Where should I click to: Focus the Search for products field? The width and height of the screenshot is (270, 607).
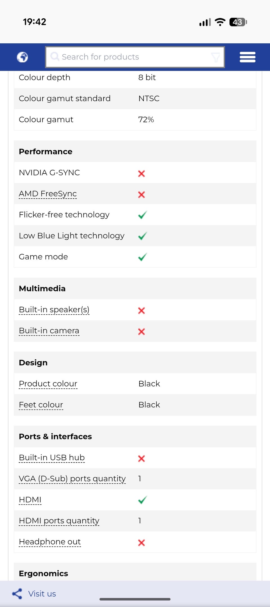point(132,57)
